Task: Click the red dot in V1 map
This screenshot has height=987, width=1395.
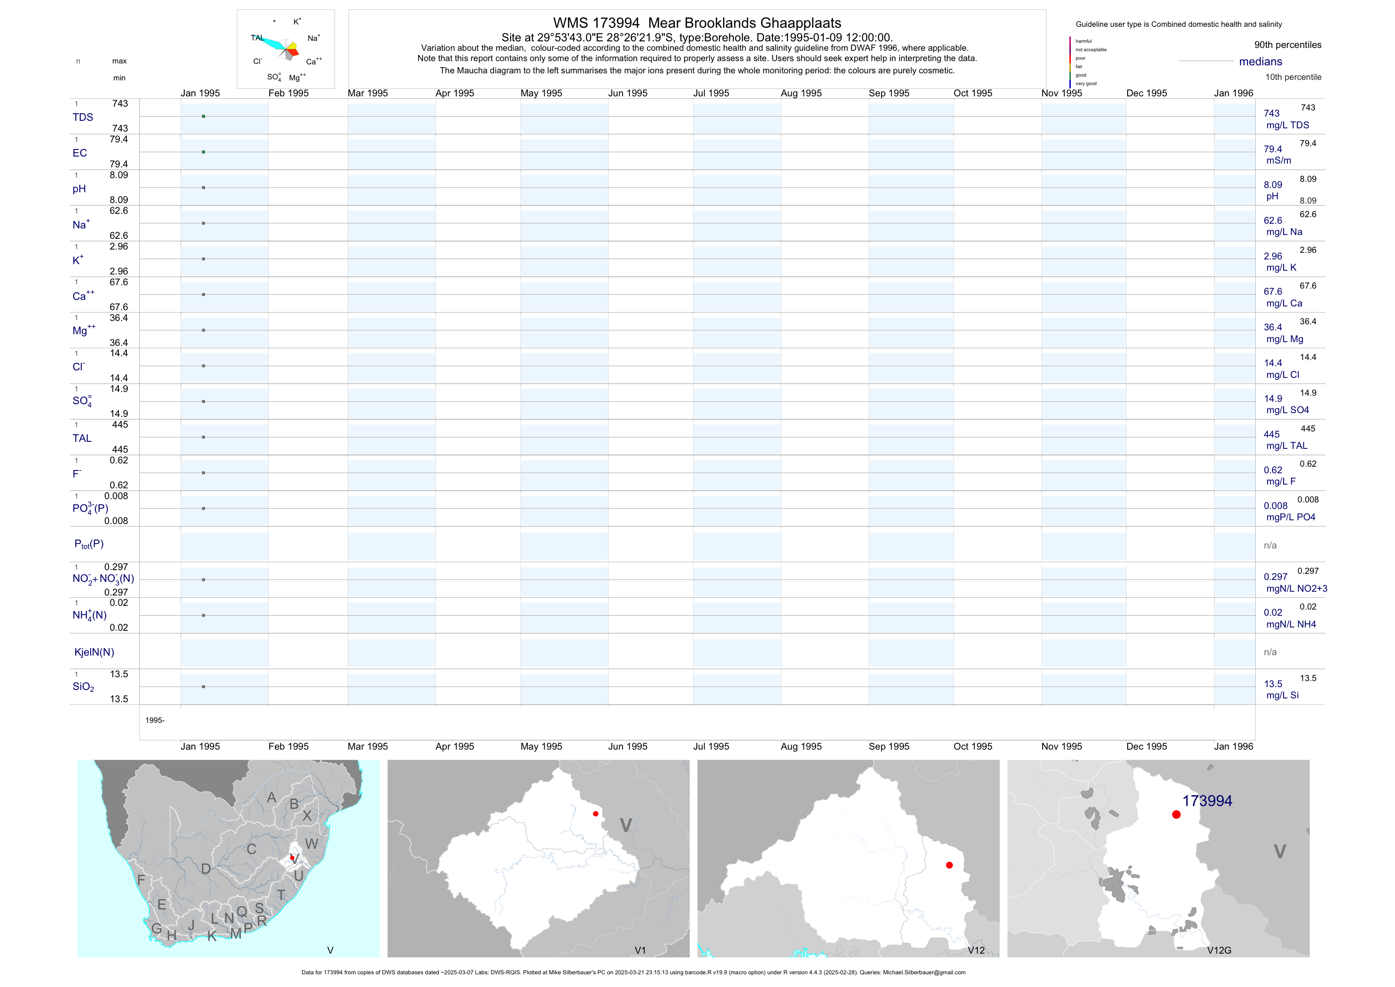Action: (x=595, y=814)
